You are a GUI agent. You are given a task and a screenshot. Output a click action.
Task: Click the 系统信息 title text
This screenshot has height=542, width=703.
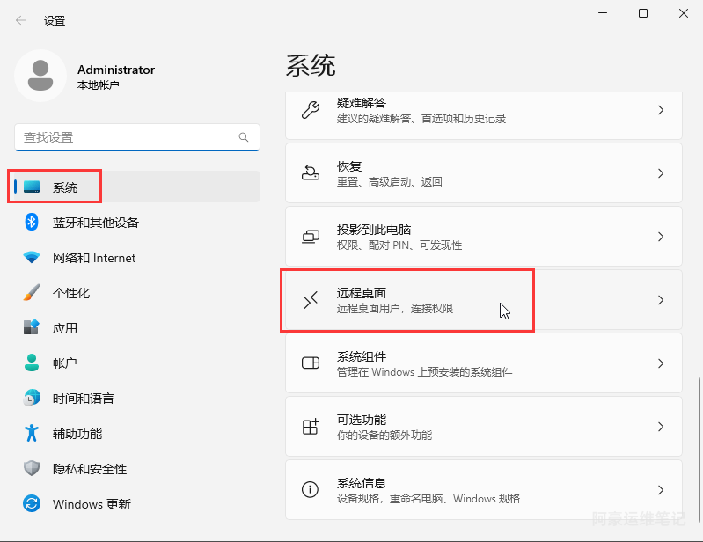[x=362, y=483]
